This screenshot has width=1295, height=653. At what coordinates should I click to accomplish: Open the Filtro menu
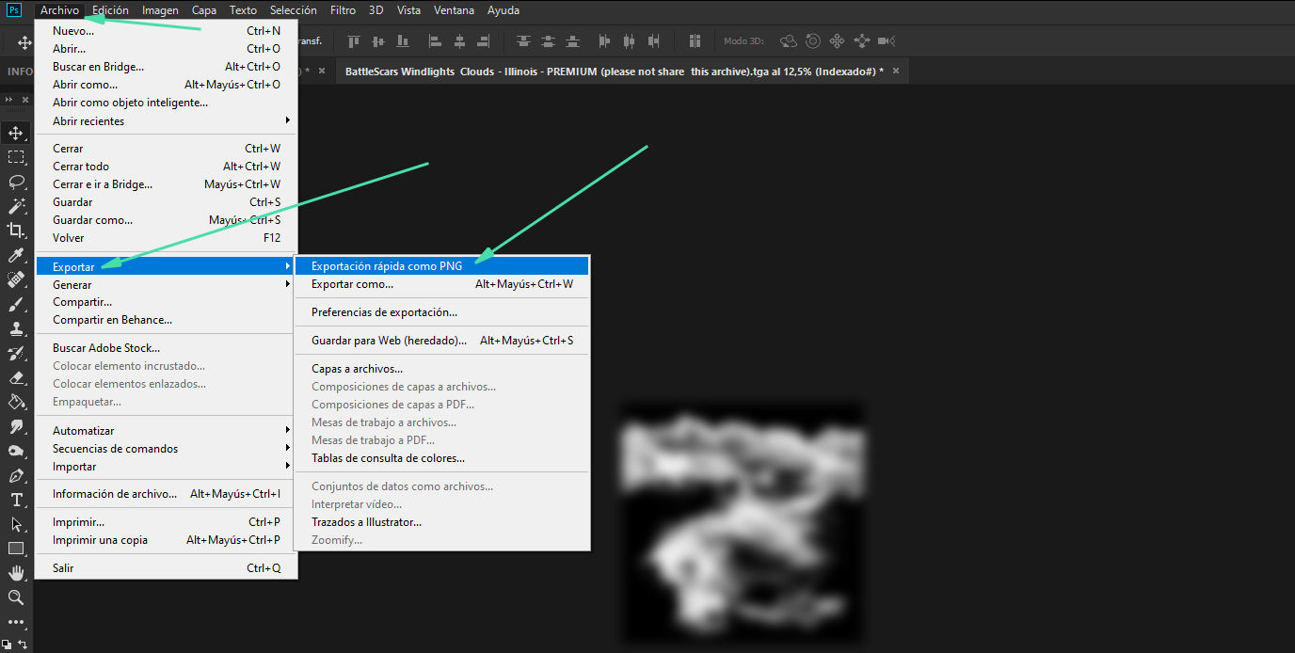[344, 10]
